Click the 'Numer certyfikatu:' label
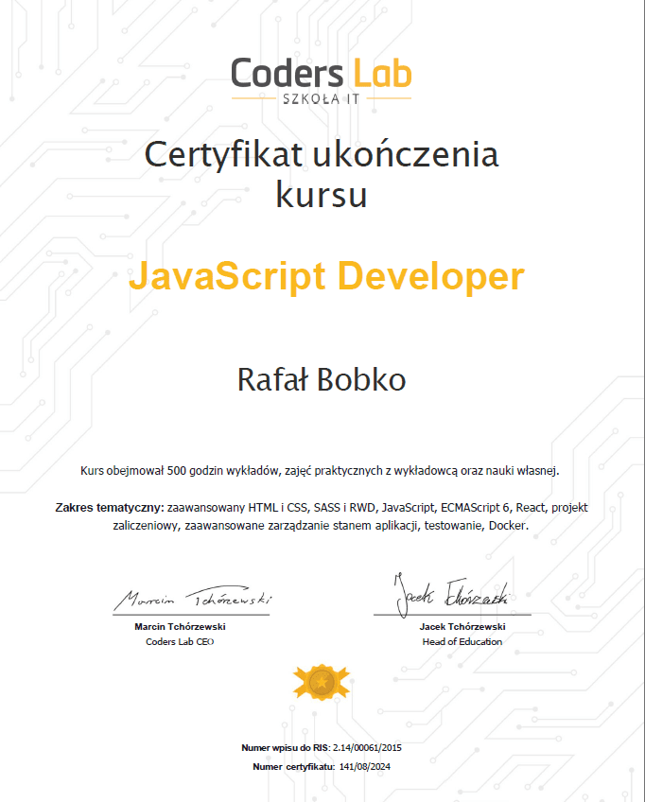The image size is (645, 802). [294, 767]
